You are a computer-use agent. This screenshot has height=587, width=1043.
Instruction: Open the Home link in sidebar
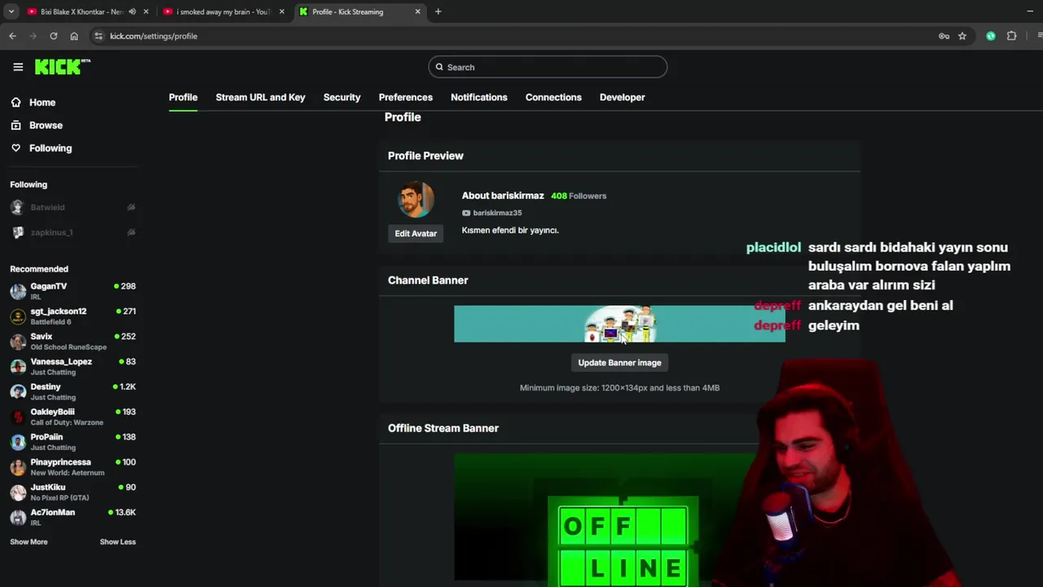tap(42, 103)
